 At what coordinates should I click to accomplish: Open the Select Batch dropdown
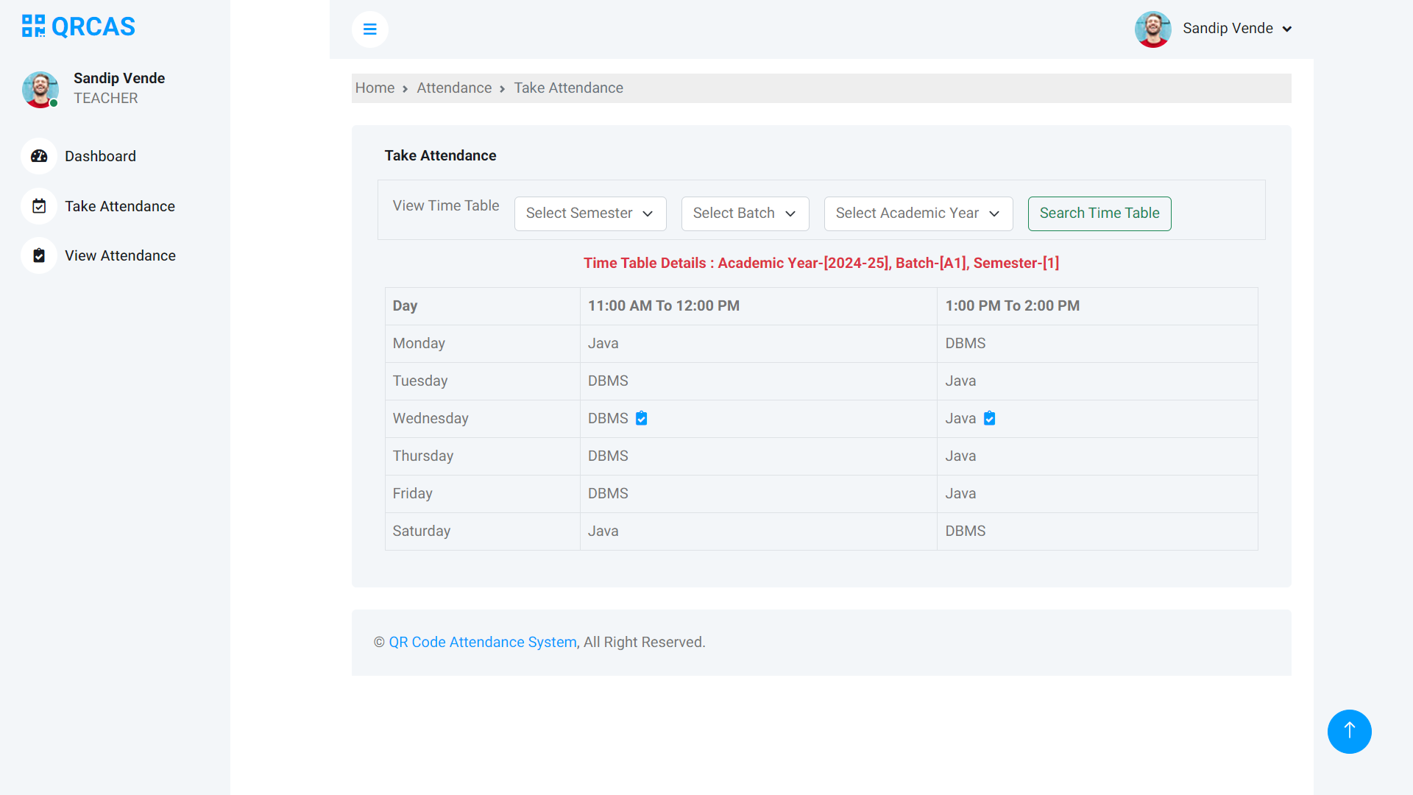[x=745, y=213]
